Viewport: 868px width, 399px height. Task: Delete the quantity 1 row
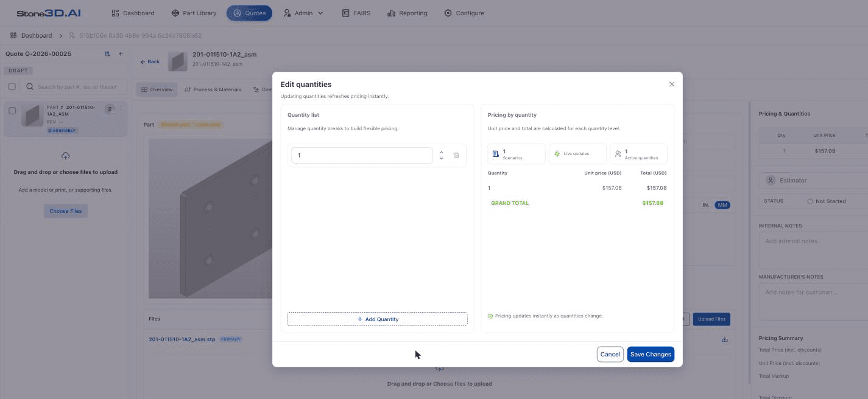[456, 156]
